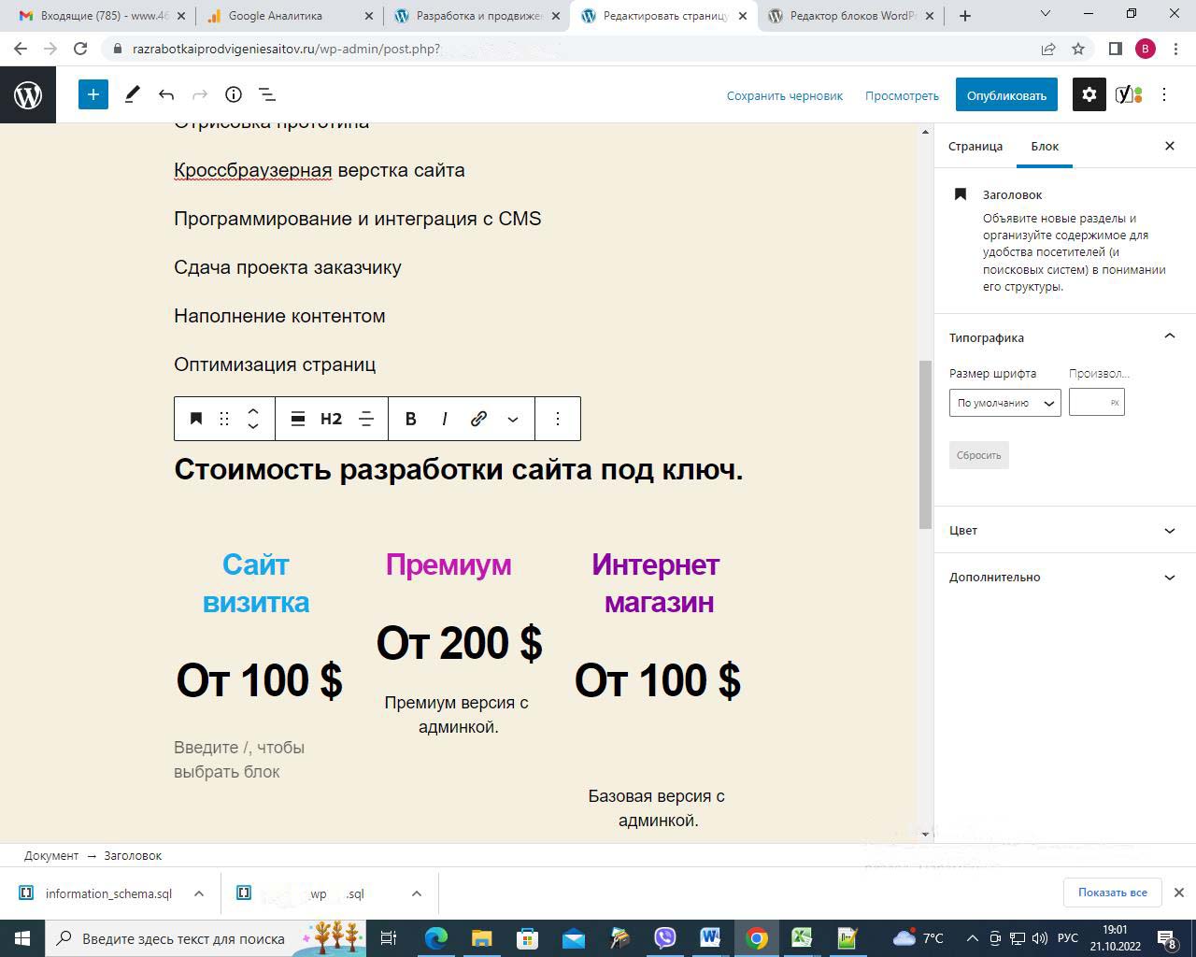1196x957 pixels.
Task: Click the 'Опубликовать' button
Action: coord(1006,95)
